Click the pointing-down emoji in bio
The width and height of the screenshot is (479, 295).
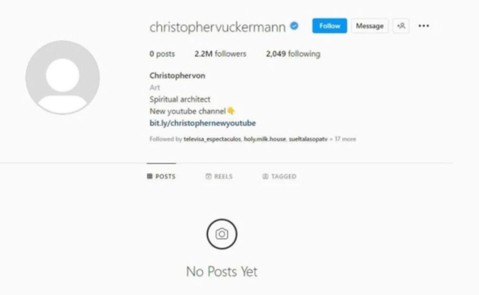pyautogui.click(x=231, y=111)
